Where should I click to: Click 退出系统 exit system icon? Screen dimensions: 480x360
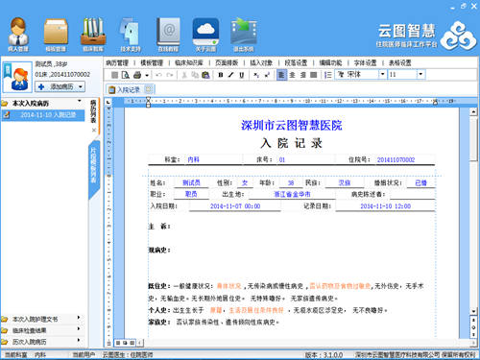(x=244, y=35)
